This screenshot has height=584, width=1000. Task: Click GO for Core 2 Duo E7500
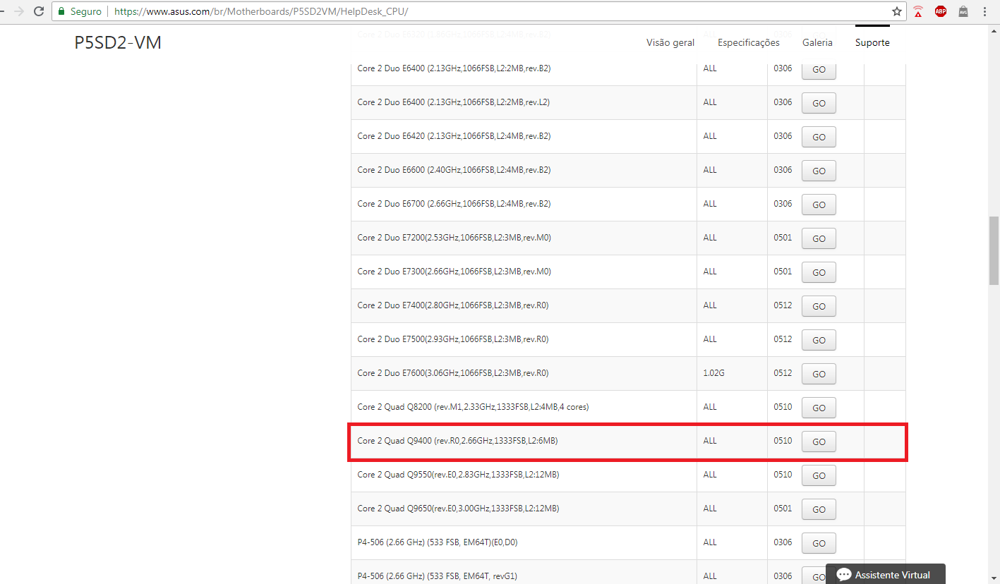(x=819, y=340)
